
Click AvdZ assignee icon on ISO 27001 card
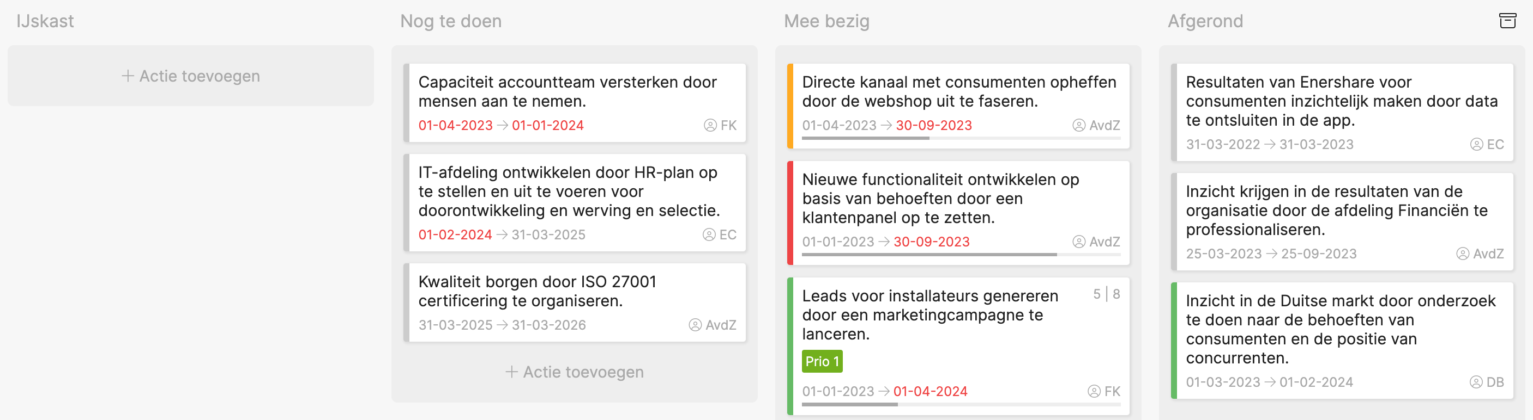695,325
